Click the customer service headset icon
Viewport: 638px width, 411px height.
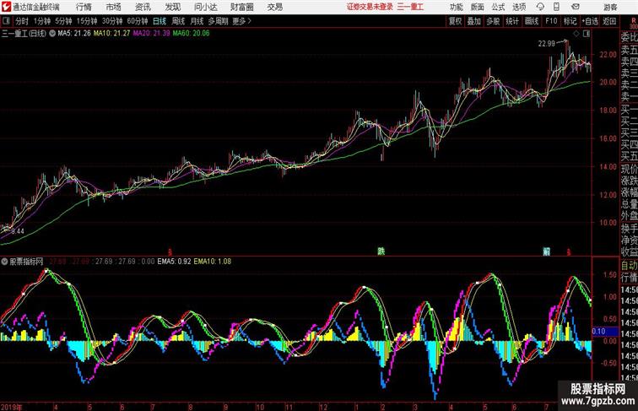click(540, 7)
